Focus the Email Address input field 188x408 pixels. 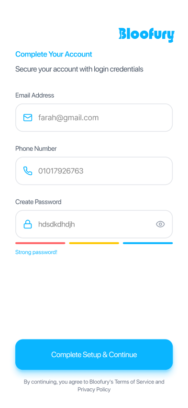94,118
